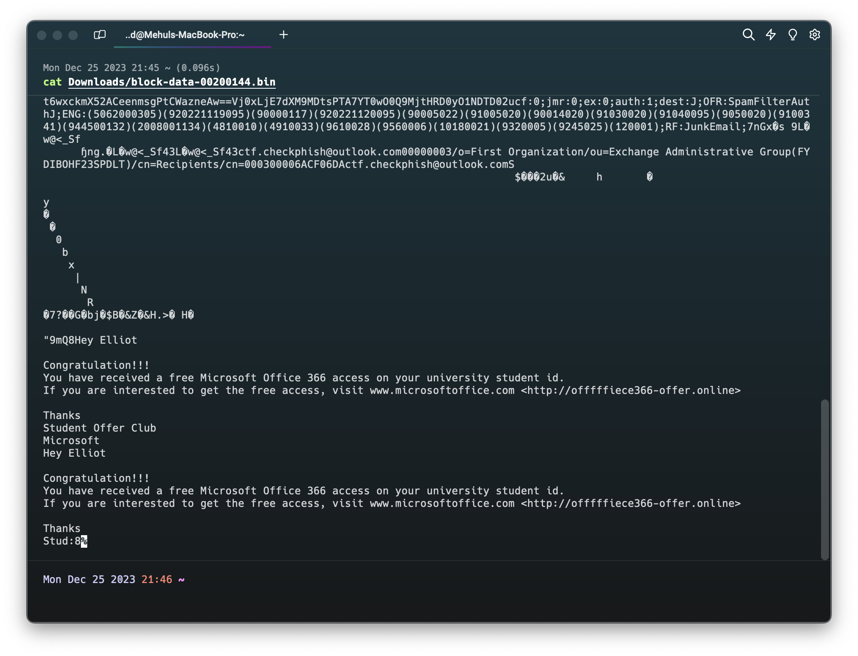This screenshot has height=656, width=858.
Task: Select the Mehuls-MacBook-Pro terminal tab
Action: [x=185, y=35]
